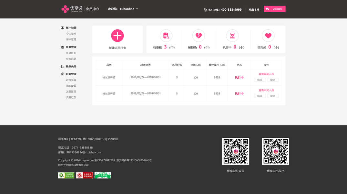
Task: Click the 累计曝光（次） column header
Action: point(217,65)
